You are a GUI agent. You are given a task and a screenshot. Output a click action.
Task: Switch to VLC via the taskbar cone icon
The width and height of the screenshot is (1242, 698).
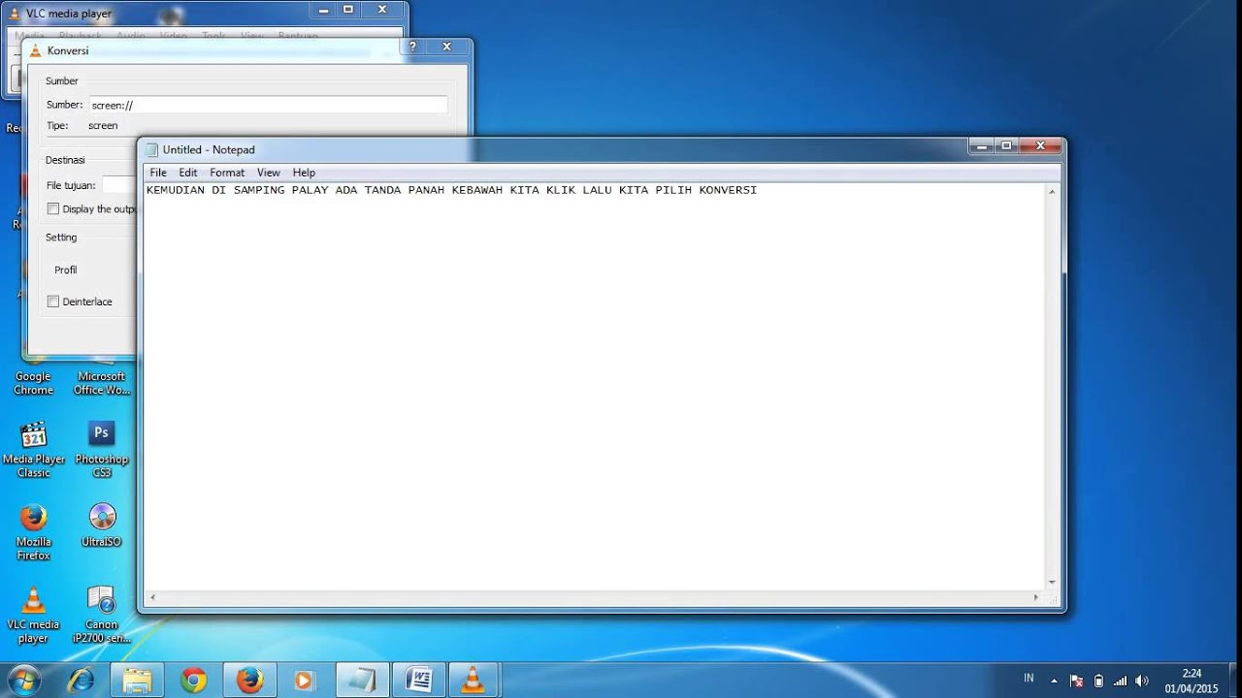[x=474, y=680]
